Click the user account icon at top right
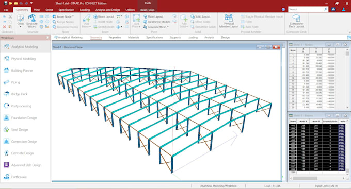Viewport: 351px width, 189px height. point(344,9)
